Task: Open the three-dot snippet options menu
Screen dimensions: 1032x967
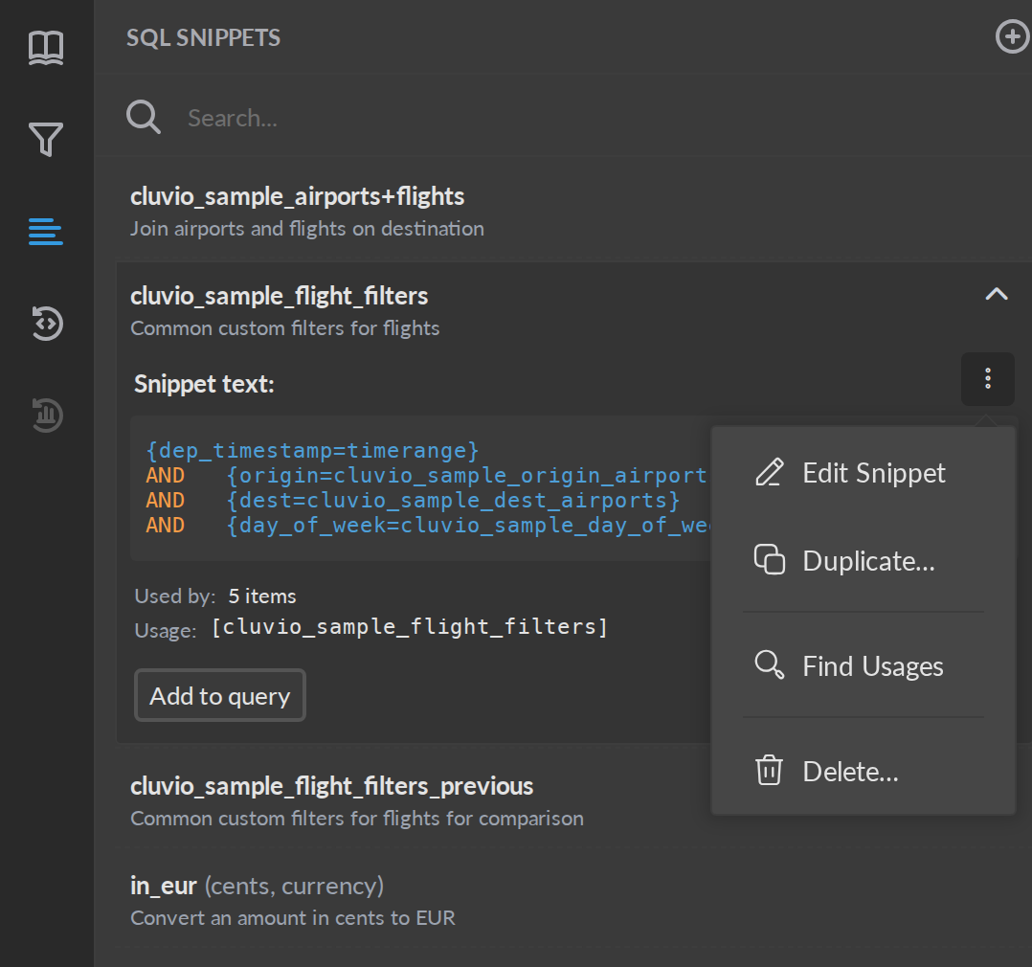Action: tap(987, 378)
